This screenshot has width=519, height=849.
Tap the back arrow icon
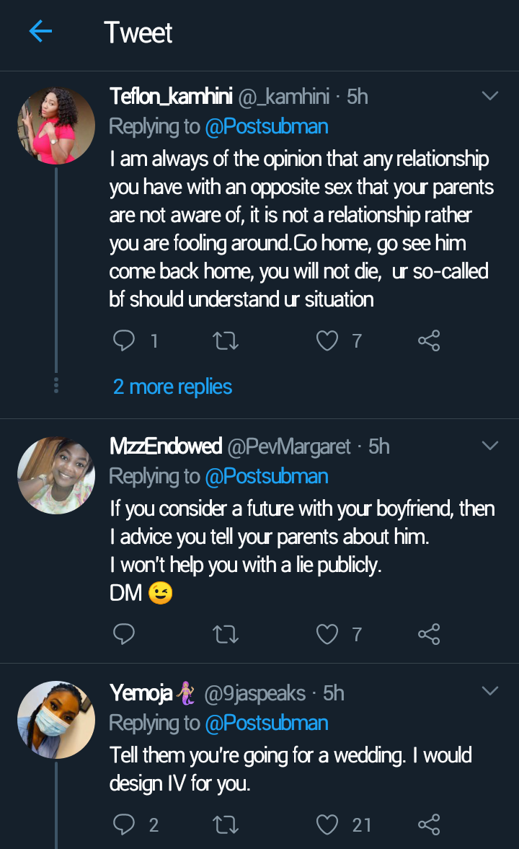(40, 32)
